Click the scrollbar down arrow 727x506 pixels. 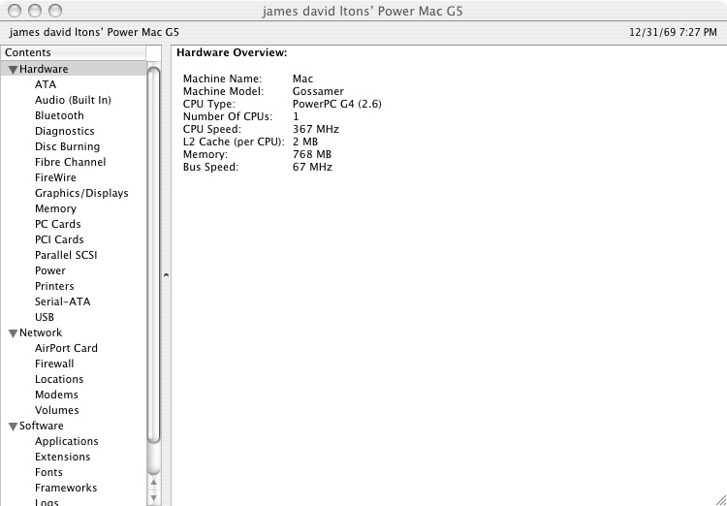154,498
